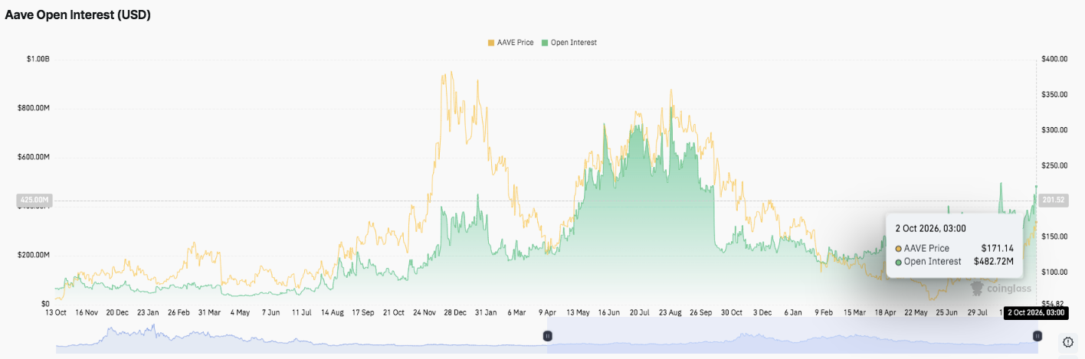Click the 18 Apr date label
Image resolution: width=1085 pixels, height=359 pixels.
click(885, 312)
